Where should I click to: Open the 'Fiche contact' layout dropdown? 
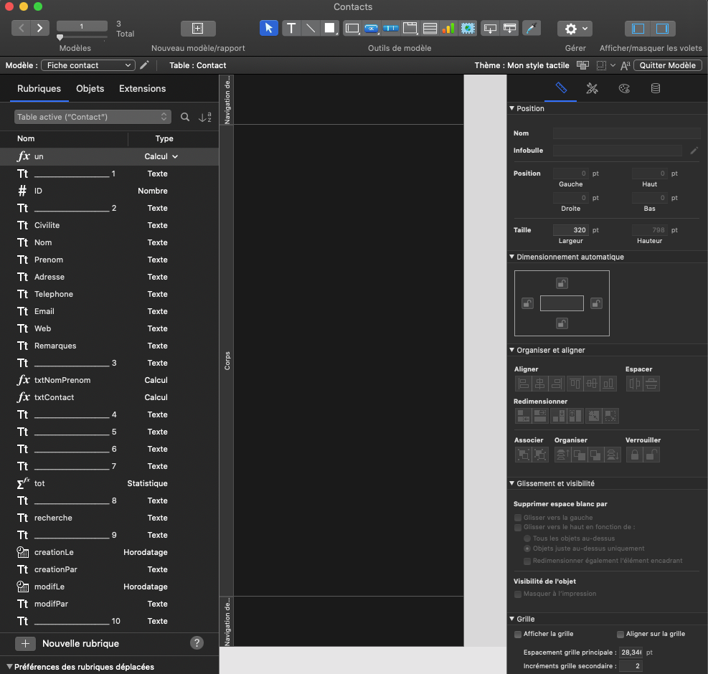tap(88, 65)
